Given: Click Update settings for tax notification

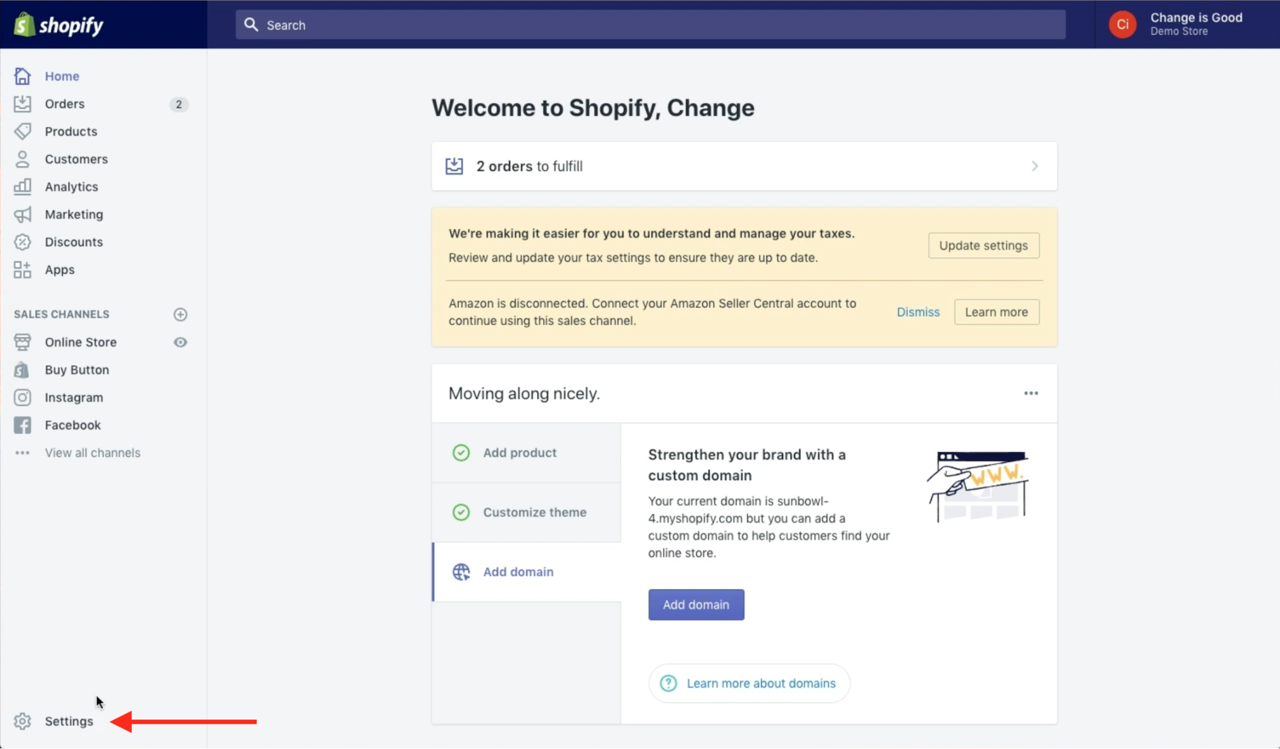Looking at the screenshot, I should pos(983,245).
